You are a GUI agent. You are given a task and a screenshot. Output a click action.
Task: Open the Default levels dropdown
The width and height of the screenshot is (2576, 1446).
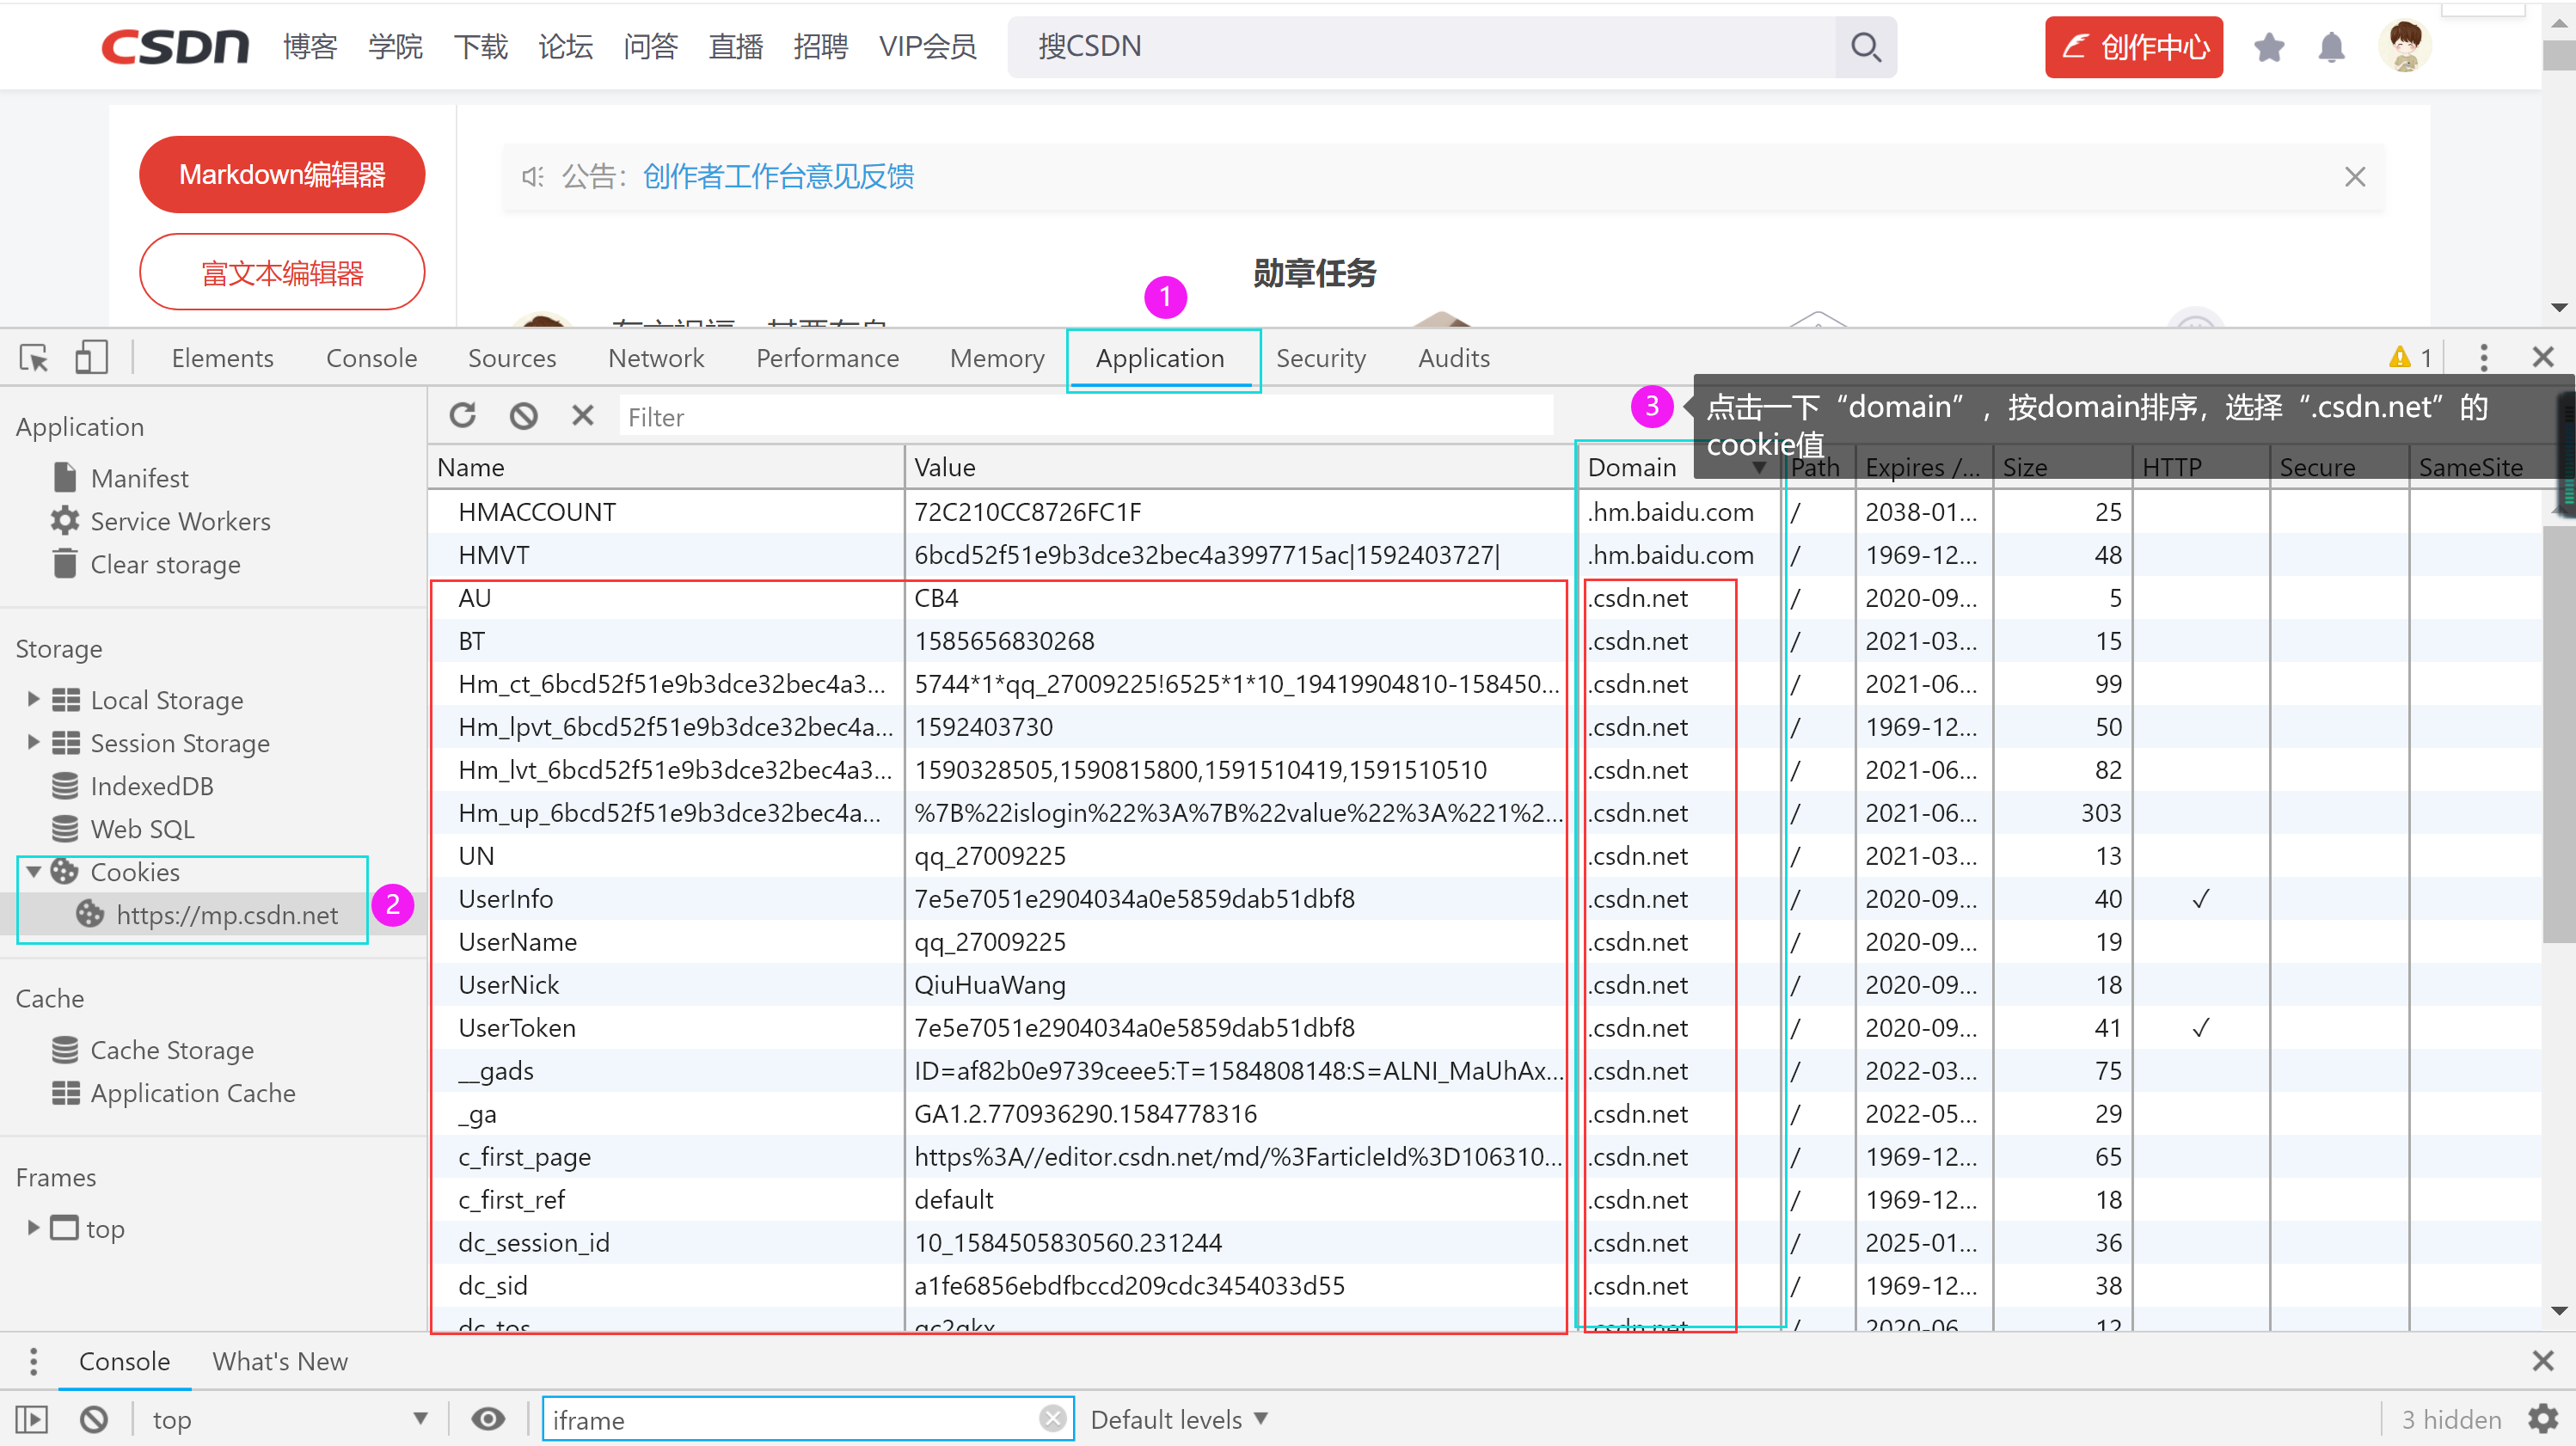pyautogui.click(x=1178, y=1419)
